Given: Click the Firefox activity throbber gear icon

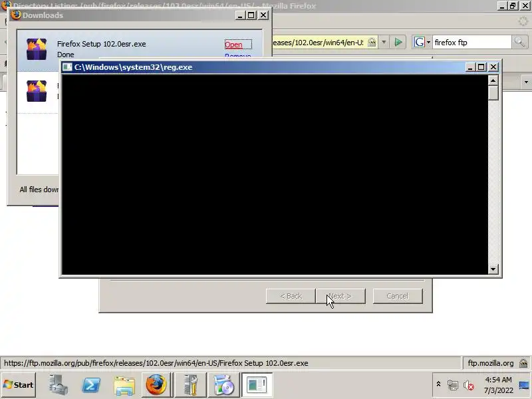Looking at the screenshot, I should pos(523,21).
